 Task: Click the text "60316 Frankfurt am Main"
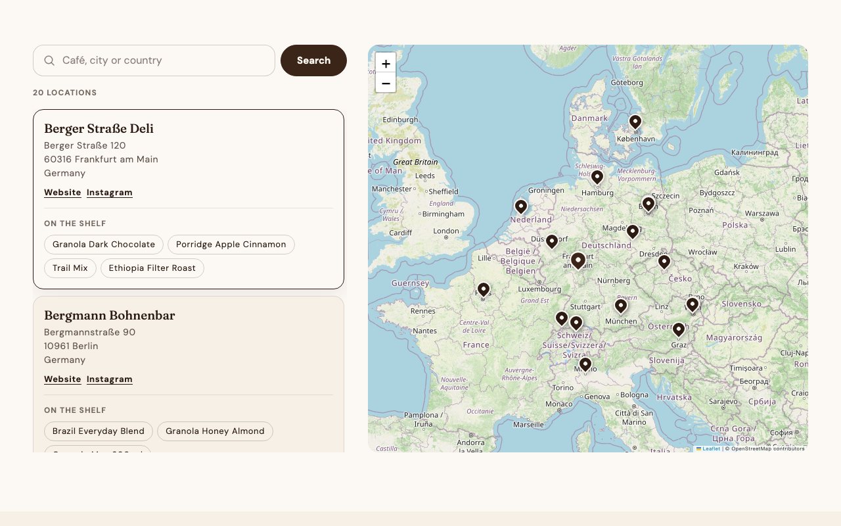click(x=101, y=159)
